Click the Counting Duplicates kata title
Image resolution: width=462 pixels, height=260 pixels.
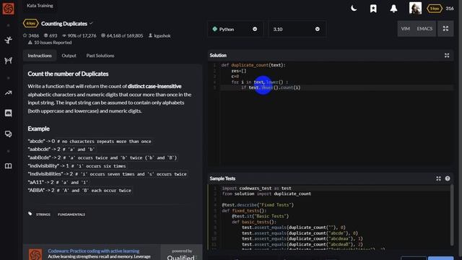coord(64,24)
